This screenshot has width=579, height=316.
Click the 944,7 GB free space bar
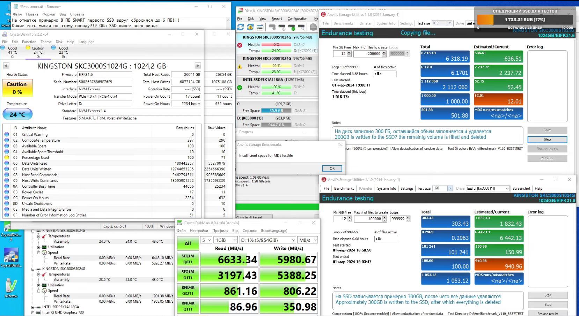[276, 125]
